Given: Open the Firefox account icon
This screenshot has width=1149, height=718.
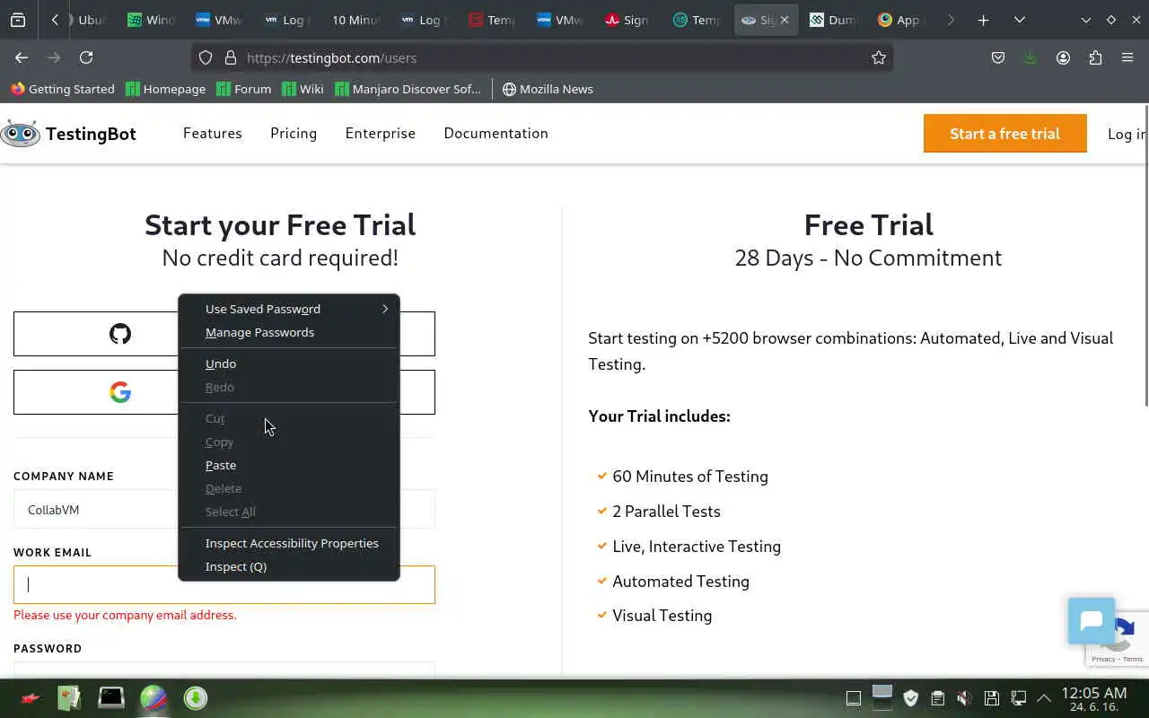Looking at the screenshot, I should tap(1063, 57).
